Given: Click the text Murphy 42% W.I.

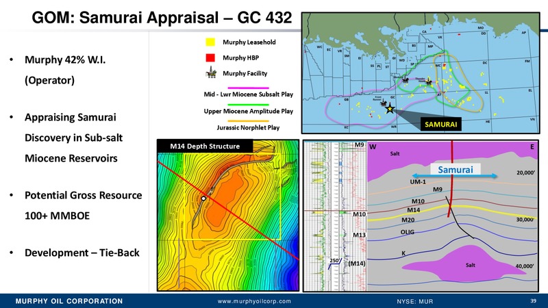Looking at the screenshot, I should [x=65, y=60].
